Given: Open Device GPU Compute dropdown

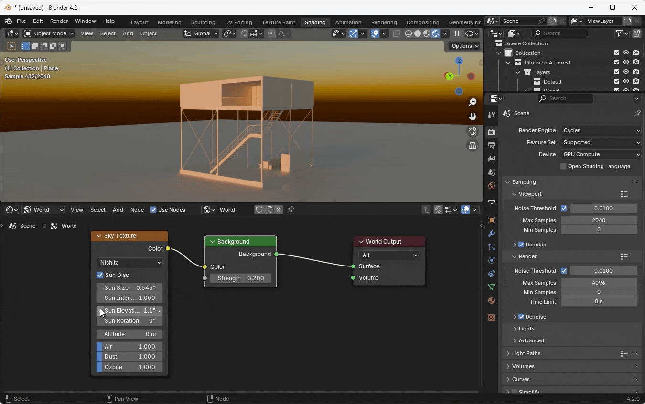Looking at the screenshot, I should 601,154.
